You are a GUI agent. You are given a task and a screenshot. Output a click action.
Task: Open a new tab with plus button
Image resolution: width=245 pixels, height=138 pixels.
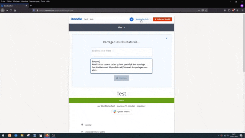(31, 6)
